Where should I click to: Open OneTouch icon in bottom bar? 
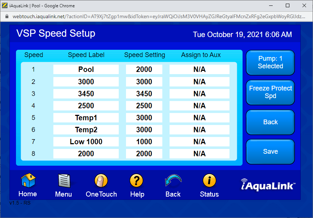click(101, 181)
